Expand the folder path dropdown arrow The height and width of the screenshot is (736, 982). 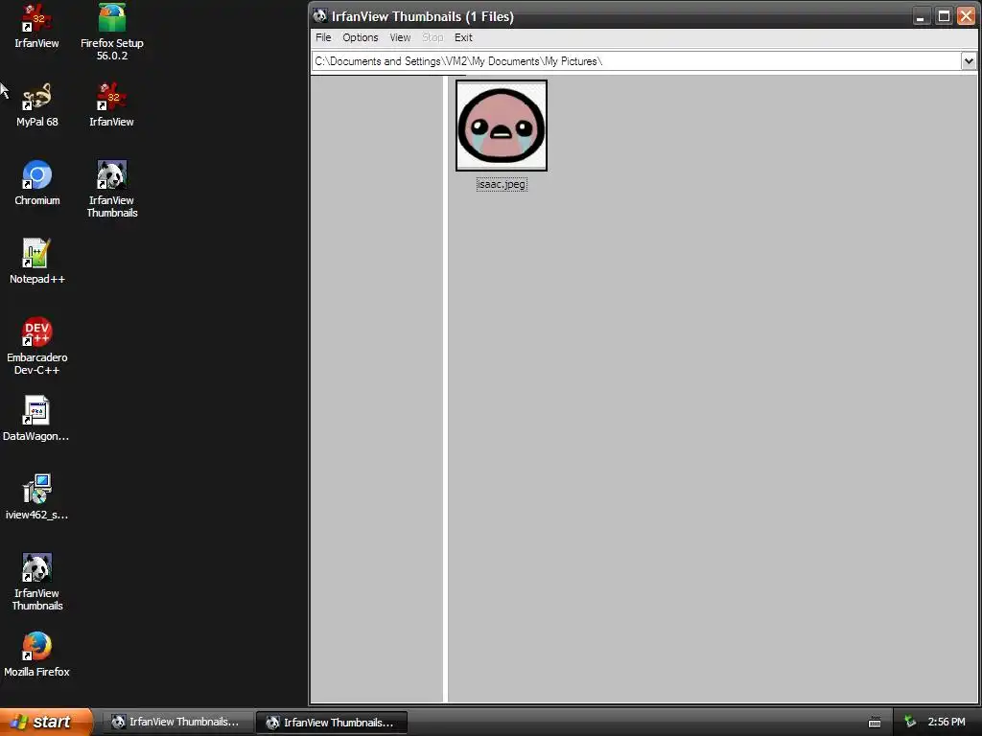(969, 61)
